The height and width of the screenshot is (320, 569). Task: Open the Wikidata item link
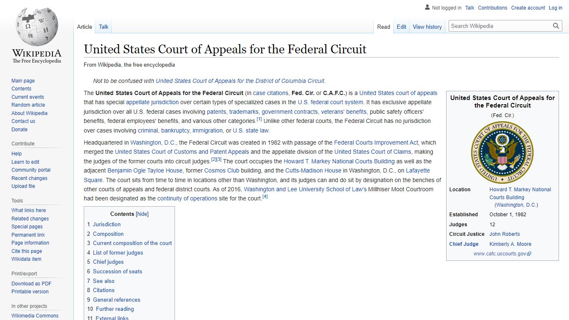pos(26,259)
